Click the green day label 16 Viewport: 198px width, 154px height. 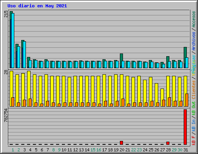pyautogui.click(x=99, y=150)
